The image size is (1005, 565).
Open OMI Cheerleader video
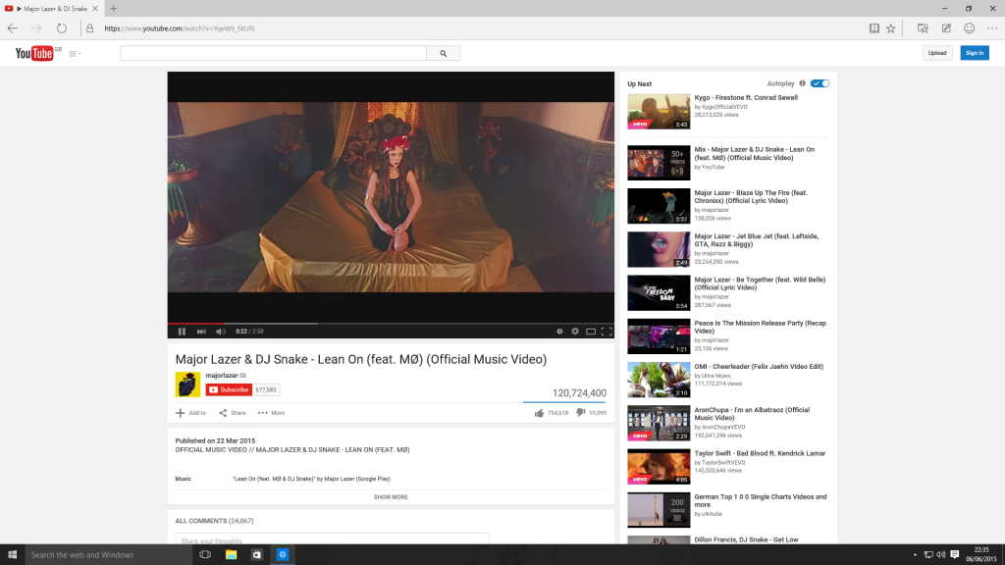pyautogui.click(x=759, y=367)
